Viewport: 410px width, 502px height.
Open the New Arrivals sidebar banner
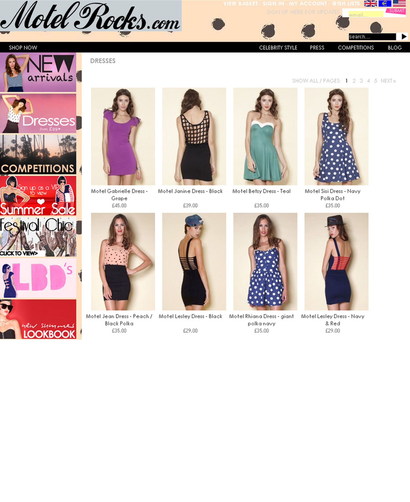pyautogui.click(x=38, y=72)
